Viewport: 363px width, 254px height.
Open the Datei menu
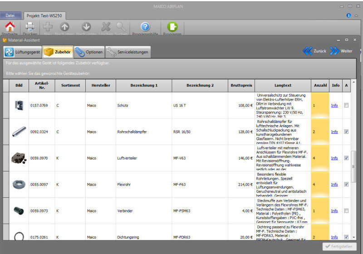point(10,15)
